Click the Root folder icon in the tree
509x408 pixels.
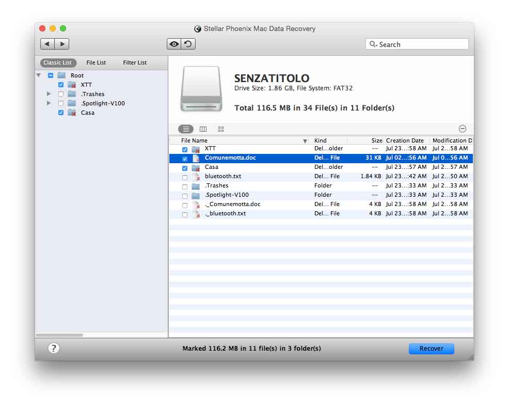coord(61,75)
